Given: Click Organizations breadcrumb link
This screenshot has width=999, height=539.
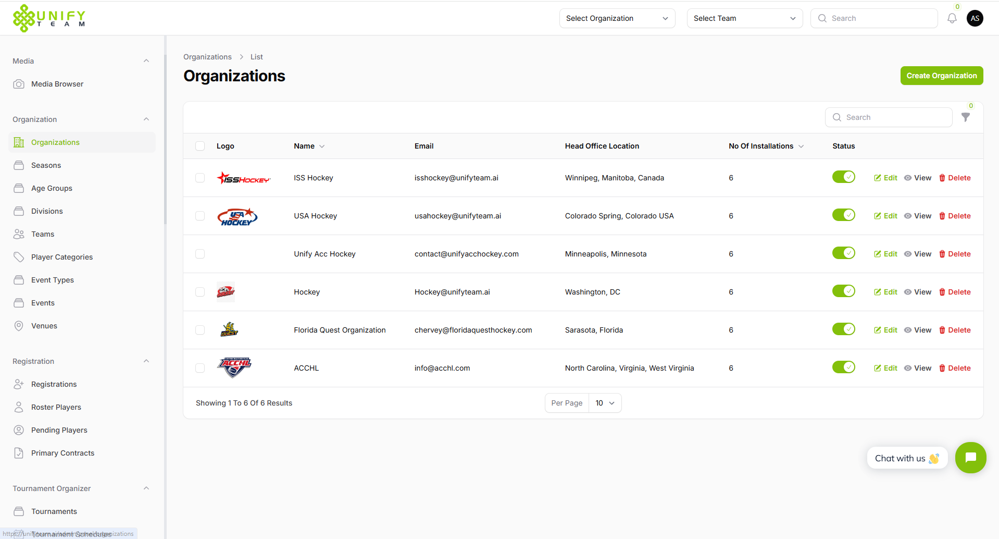Looking at the screenshot, I should (207, 57).
